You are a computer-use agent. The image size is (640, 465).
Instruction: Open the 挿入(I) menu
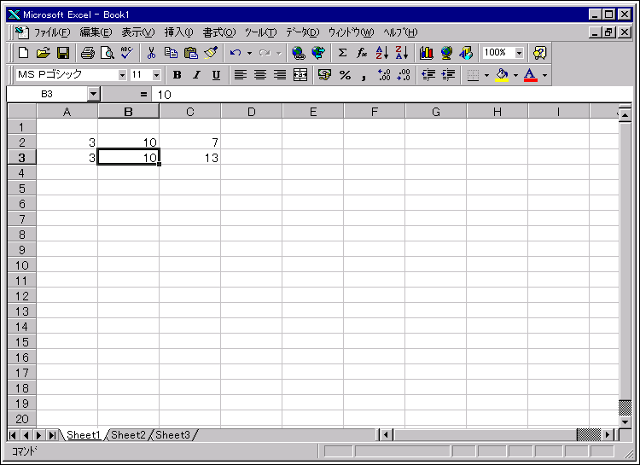click(x=179, y=32)
